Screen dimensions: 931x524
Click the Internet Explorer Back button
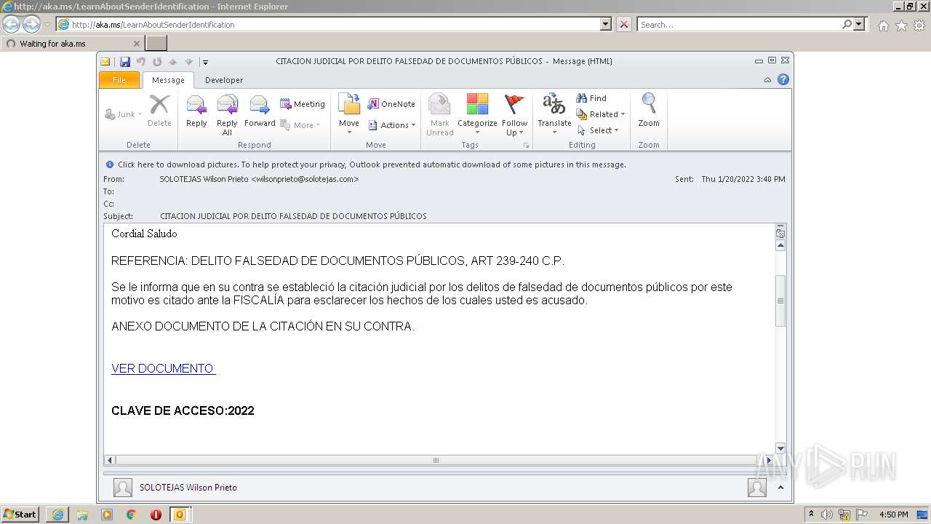[x=12, y=24]
